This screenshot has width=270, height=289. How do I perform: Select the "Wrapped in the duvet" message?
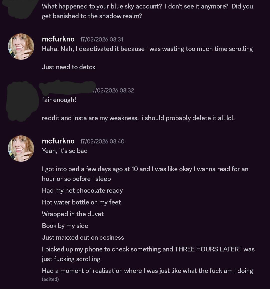pyautogui.click(x=73, y=214)
